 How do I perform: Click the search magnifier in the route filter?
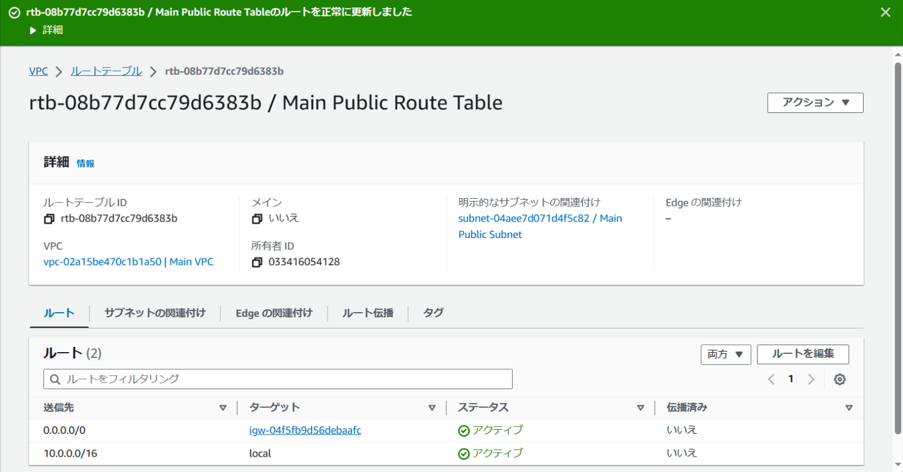(x=55, y=379)
